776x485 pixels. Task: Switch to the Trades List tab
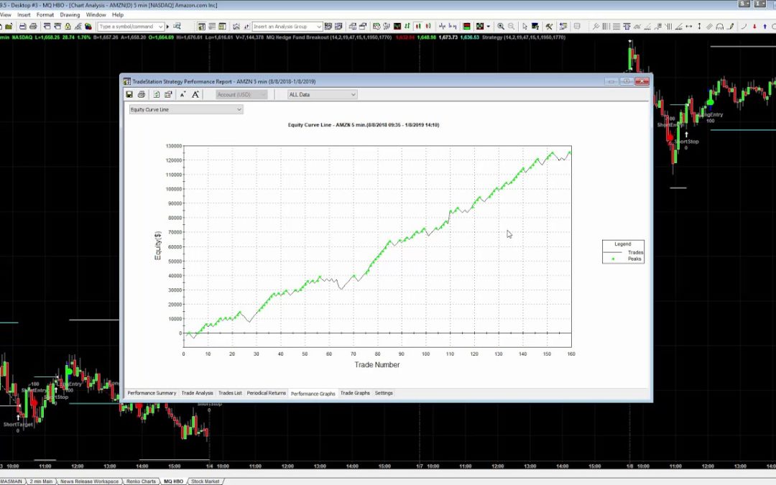(x=230, y=393)
